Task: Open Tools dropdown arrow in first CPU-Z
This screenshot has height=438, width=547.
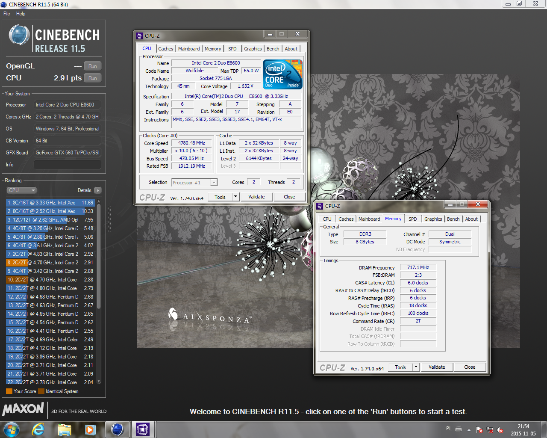Action: click(235, 197)
